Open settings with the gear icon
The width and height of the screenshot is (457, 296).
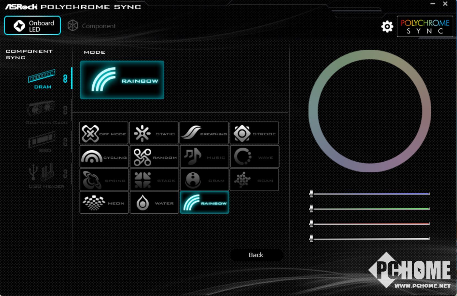(x=387, y=26)
